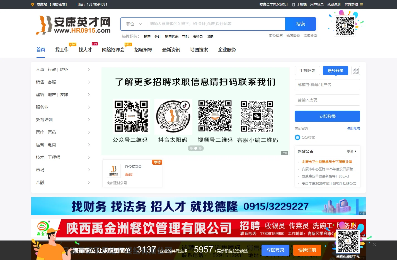Open notice 安康学院2025年博士研究生招聘公告
This screenshot has width=397, height=260.
(329, 184)
